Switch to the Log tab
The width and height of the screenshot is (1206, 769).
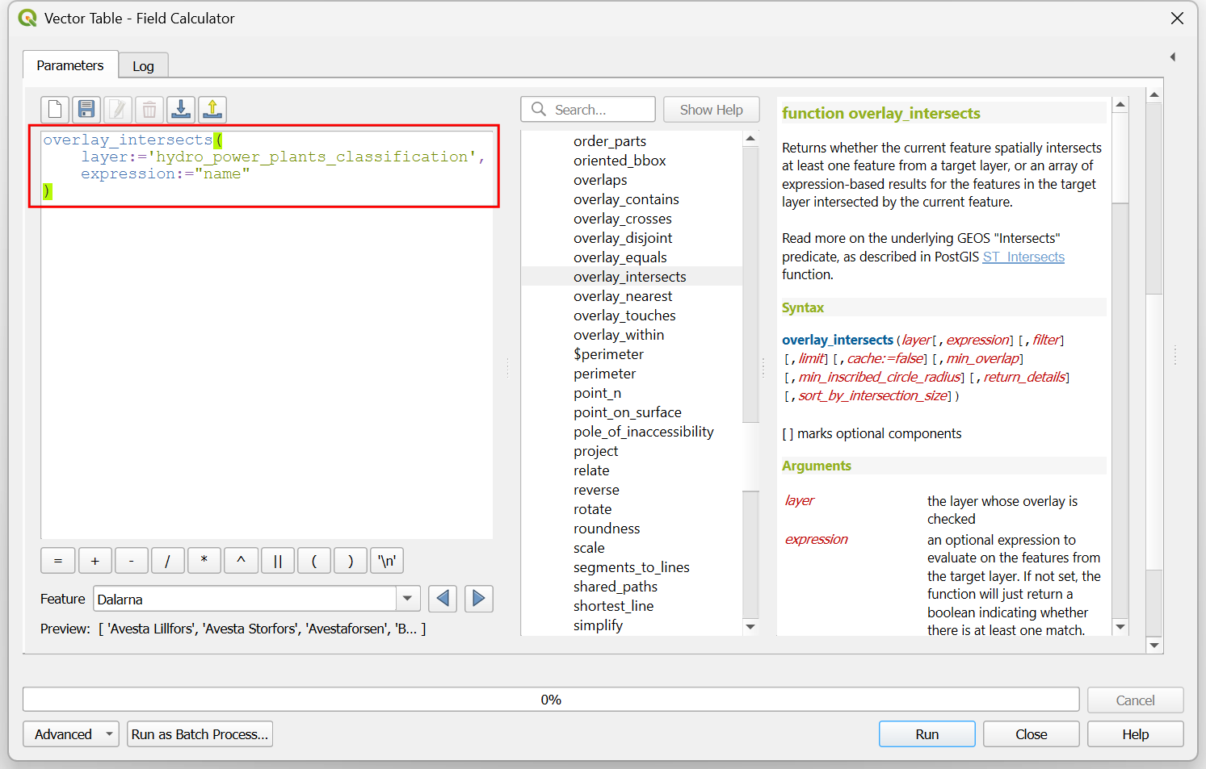coord(143,66)
